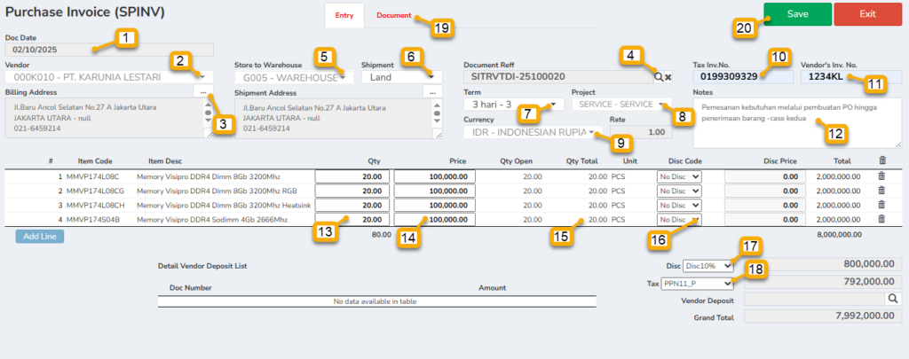The image size is (909, 359).
Task: Open the Term dropdown showing 3 hari
Action: click(554, 105)
